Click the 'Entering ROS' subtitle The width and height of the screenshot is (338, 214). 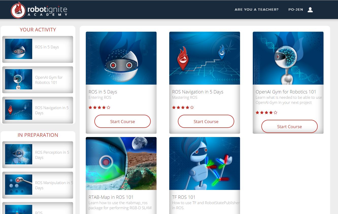[x=100, y=98]
